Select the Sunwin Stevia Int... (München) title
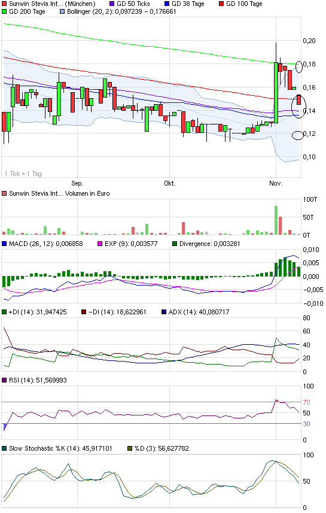The height and width of the screenshot is (513, 326). 52,4
